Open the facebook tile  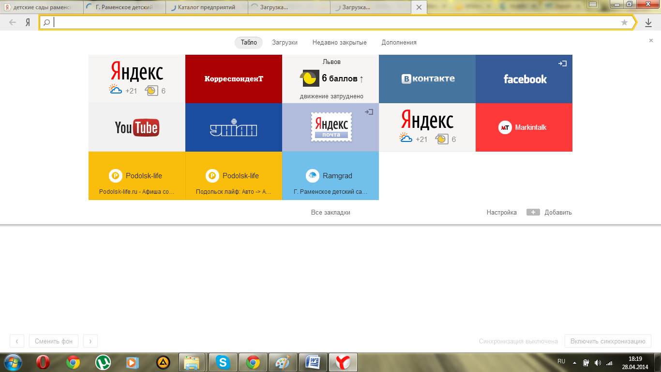coord(524,79)
